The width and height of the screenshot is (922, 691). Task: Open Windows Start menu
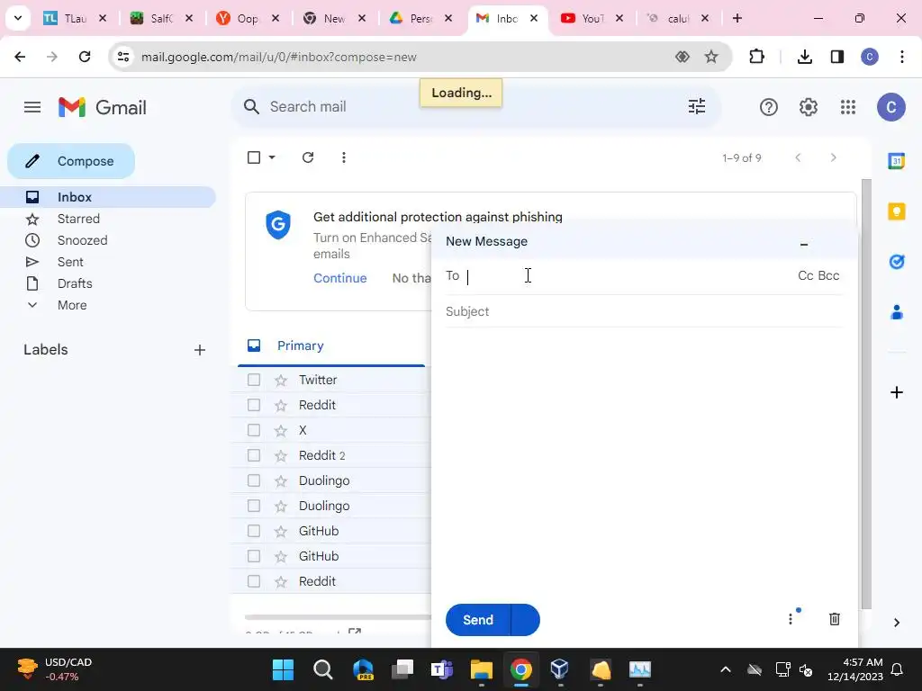coord(283,669)
